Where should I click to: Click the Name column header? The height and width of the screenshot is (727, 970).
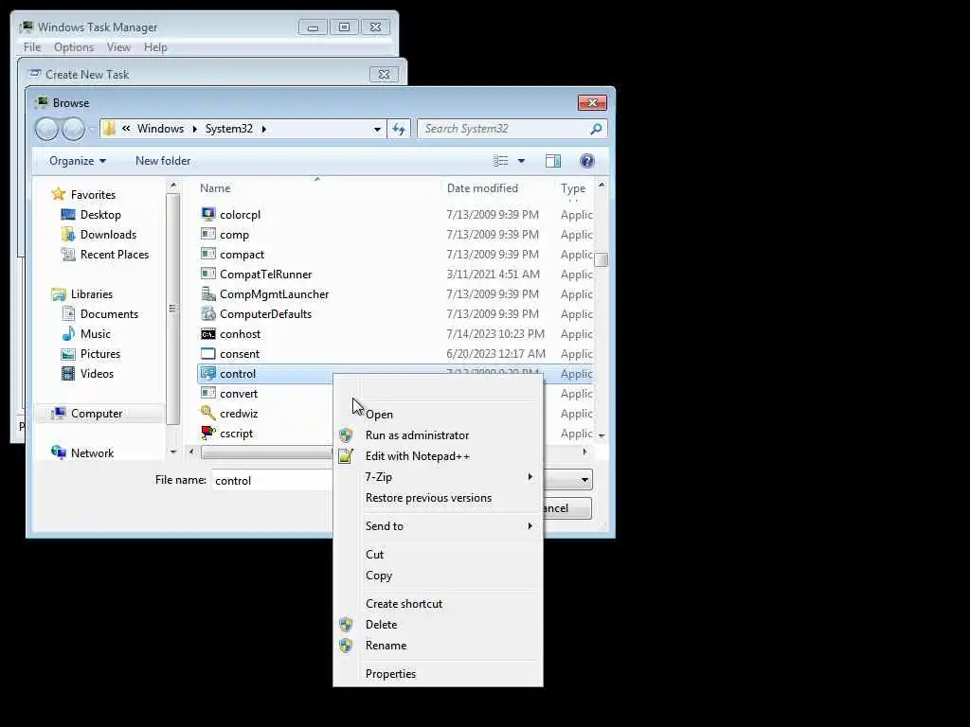click(x=215, y=188)
